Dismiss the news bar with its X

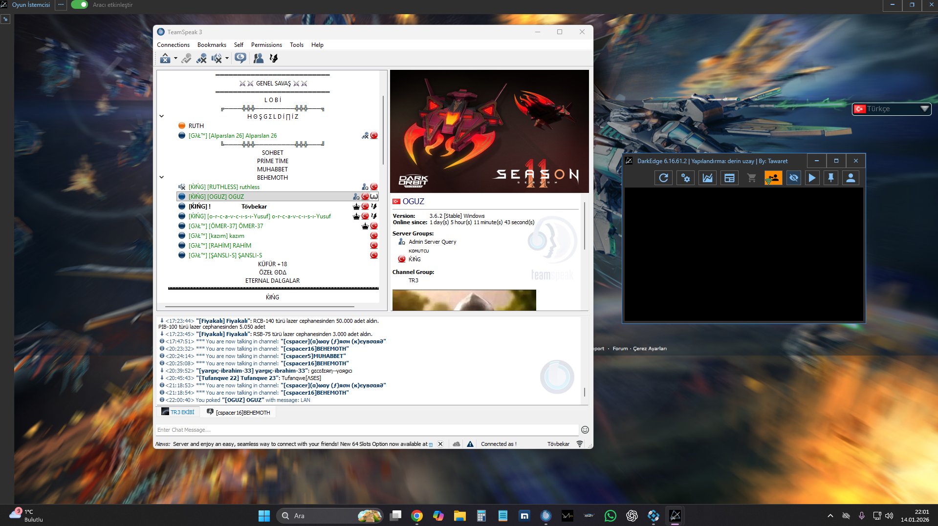tap(440, 444)
